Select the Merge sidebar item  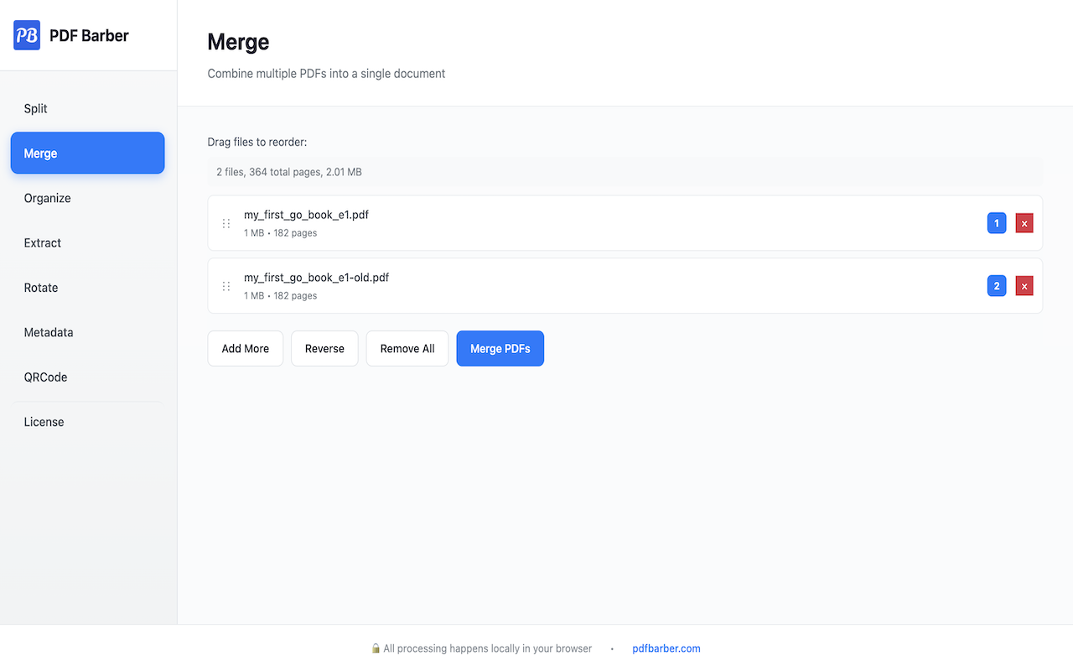click(x=87, y=153)
